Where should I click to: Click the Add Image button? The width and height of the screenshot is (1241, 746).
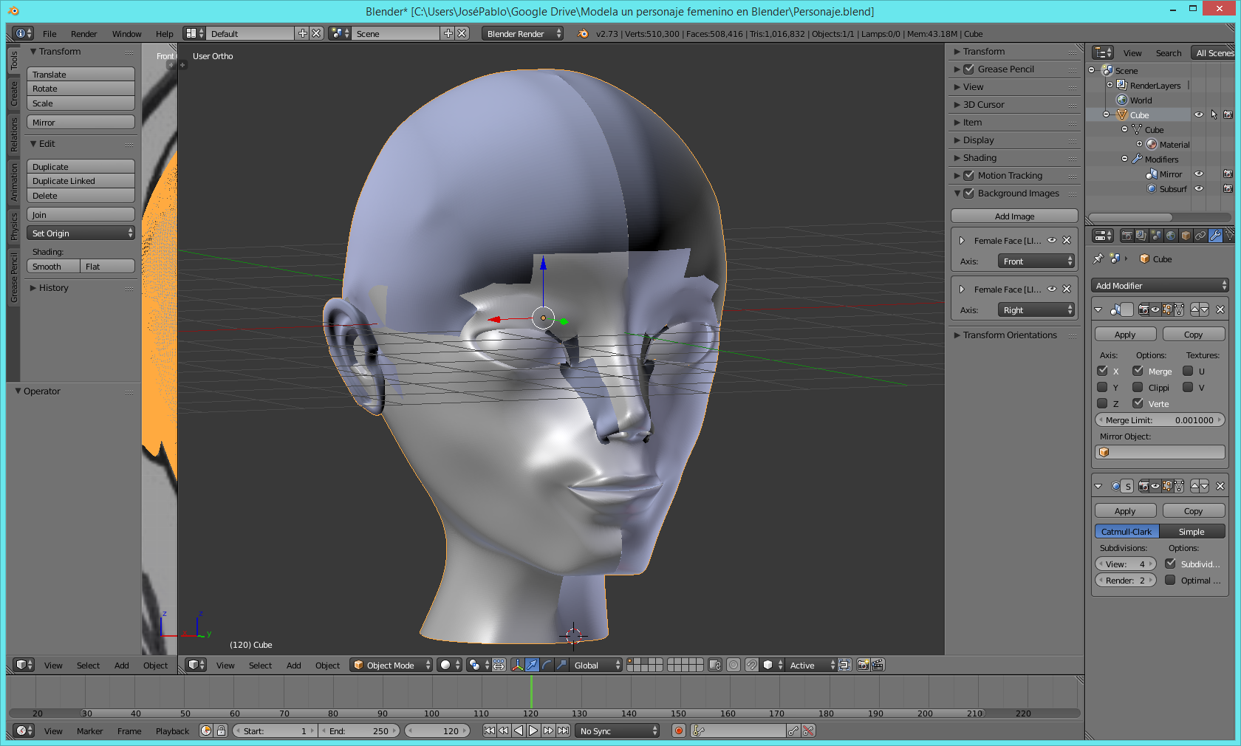(x=1013, y=216)
